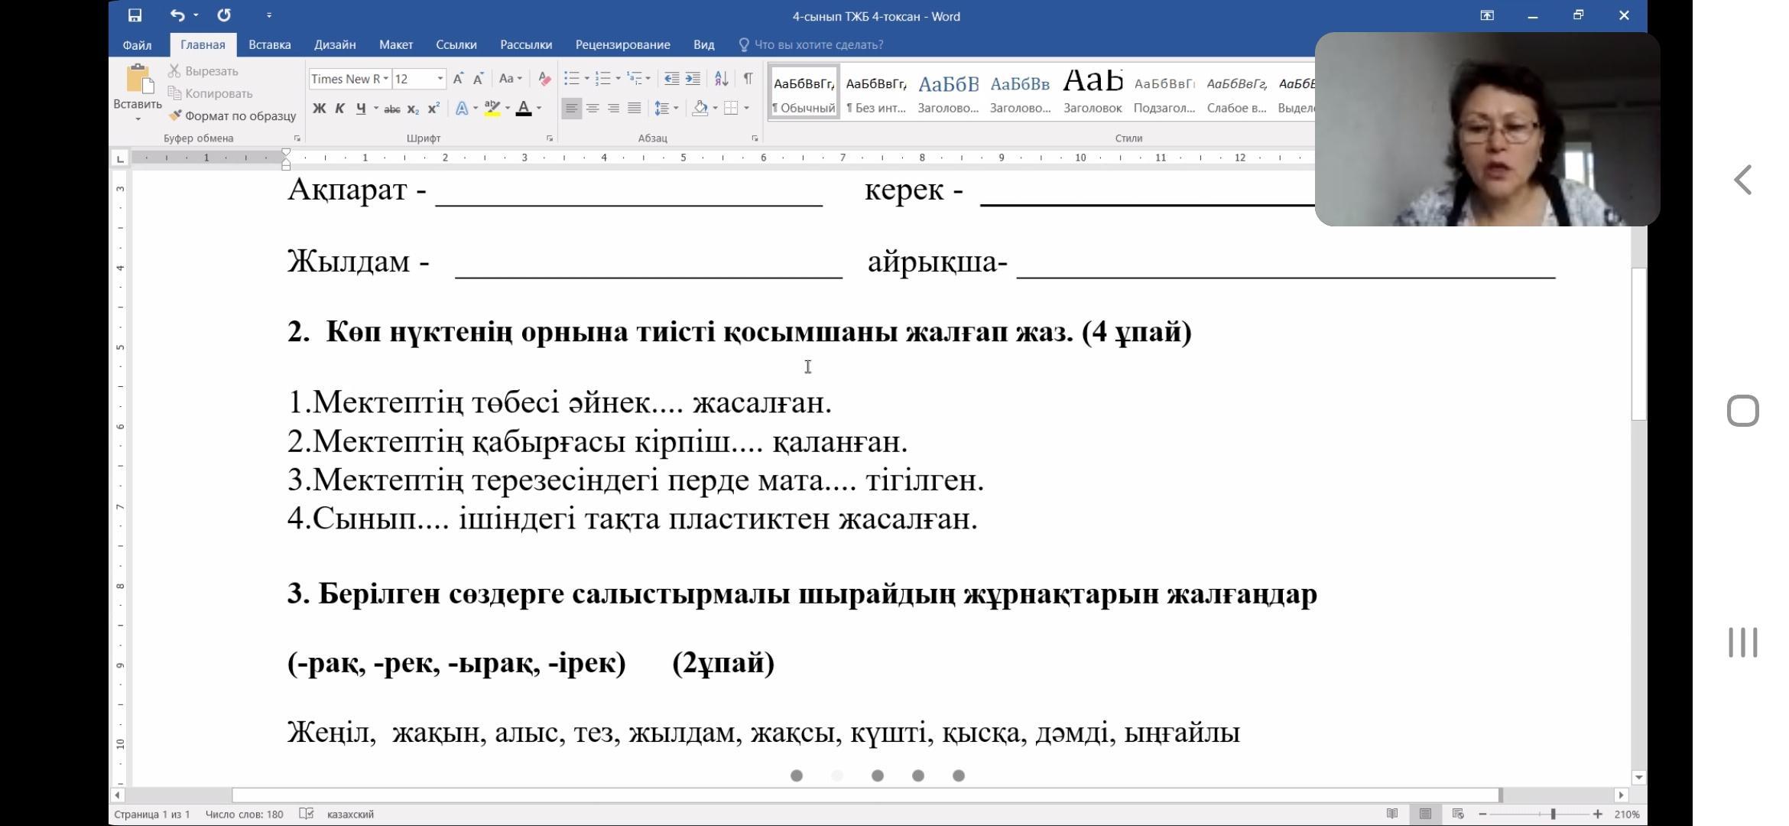
Task: Click the Sort icon in the paragraph group
Action: [x=721, y=79]
